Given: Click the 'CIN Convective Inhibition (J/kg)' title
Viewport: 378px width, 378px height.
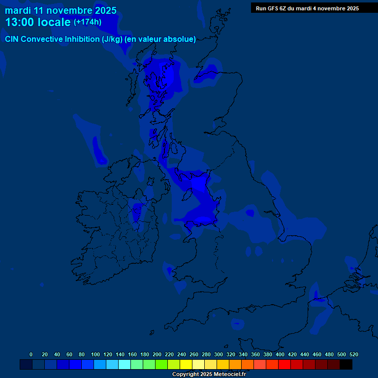Looking at the screenshot, I should coord(65,39).
